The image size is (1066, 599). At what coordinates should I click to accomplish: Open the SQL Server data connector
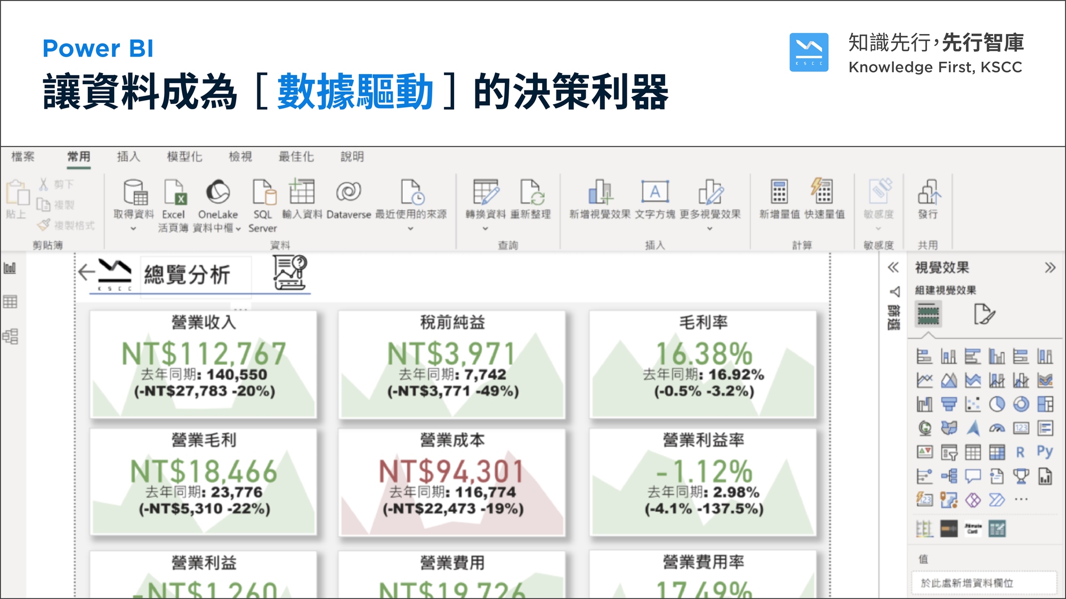click(263, 193)
